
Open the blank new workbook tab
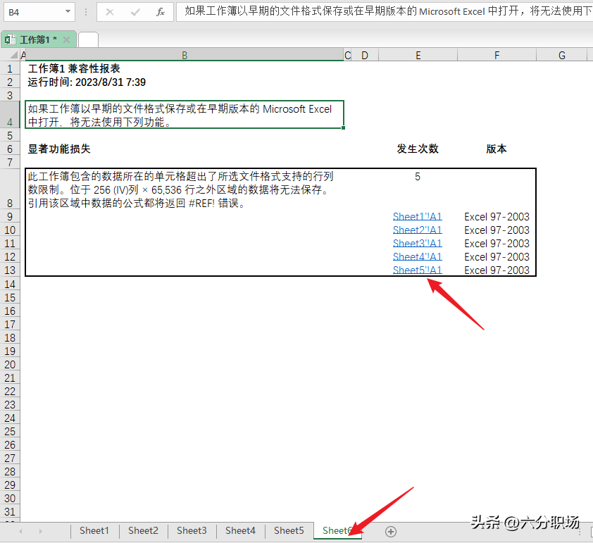pos(89,39)
